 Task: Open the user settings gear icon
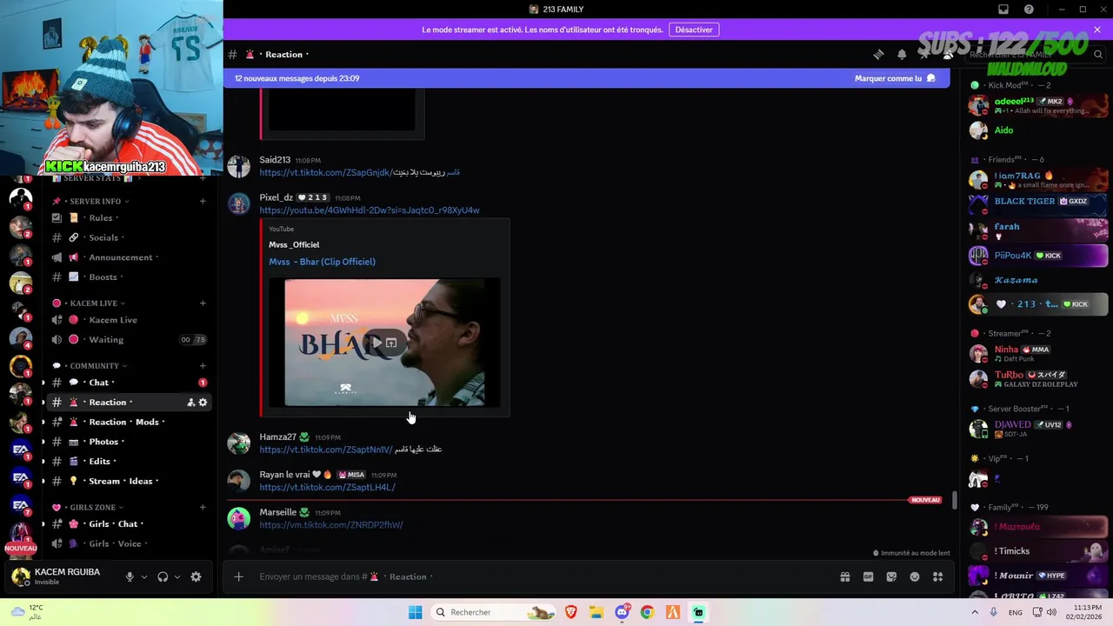(x=196, y=576)
